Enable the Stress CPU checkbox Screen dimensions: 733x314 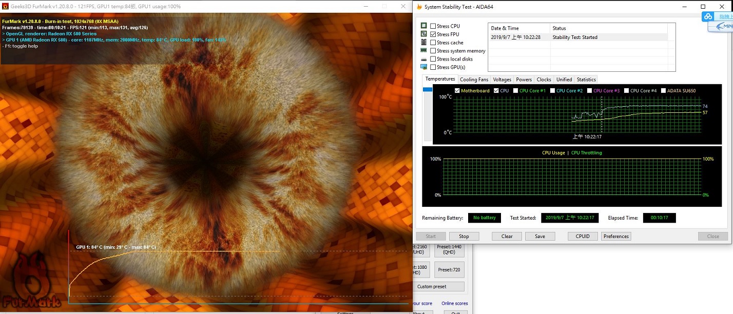[433, 26]
